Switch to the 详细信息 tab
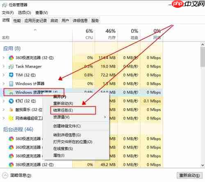Screen dimensions: 205x182 [80, 20]
